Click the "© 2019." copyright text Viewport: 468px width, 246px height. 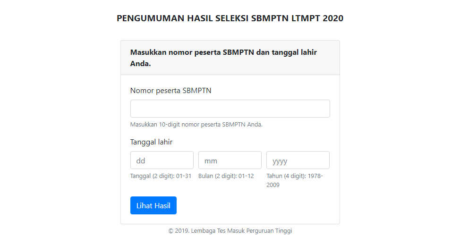179,231
